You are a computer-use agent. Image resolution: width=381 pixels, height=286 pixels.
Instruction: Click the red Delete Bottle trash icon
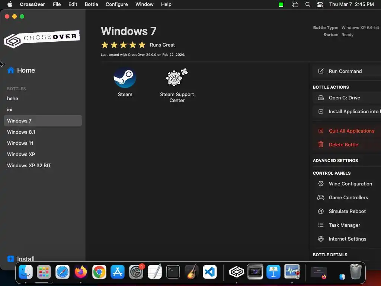click(321, 144)
